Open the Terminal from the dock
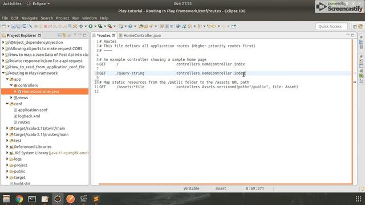The height and width of the screenshot is (205, 365). point(32,199)
